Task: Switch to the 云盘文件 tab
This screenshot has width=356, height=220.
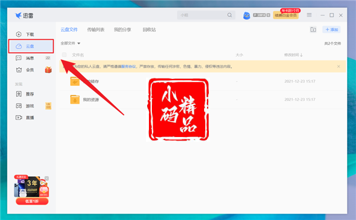Action: (69, 30)
